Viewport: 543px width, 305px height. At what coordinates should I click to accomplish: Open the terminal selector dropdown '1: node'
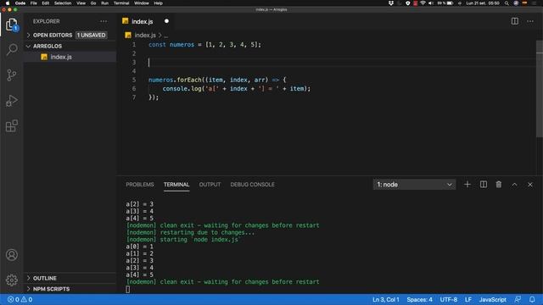coord(414,185)
